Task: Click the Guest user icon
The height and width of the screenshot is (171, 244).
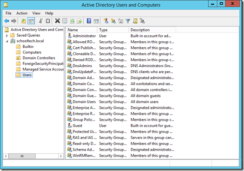Action: 70,126
